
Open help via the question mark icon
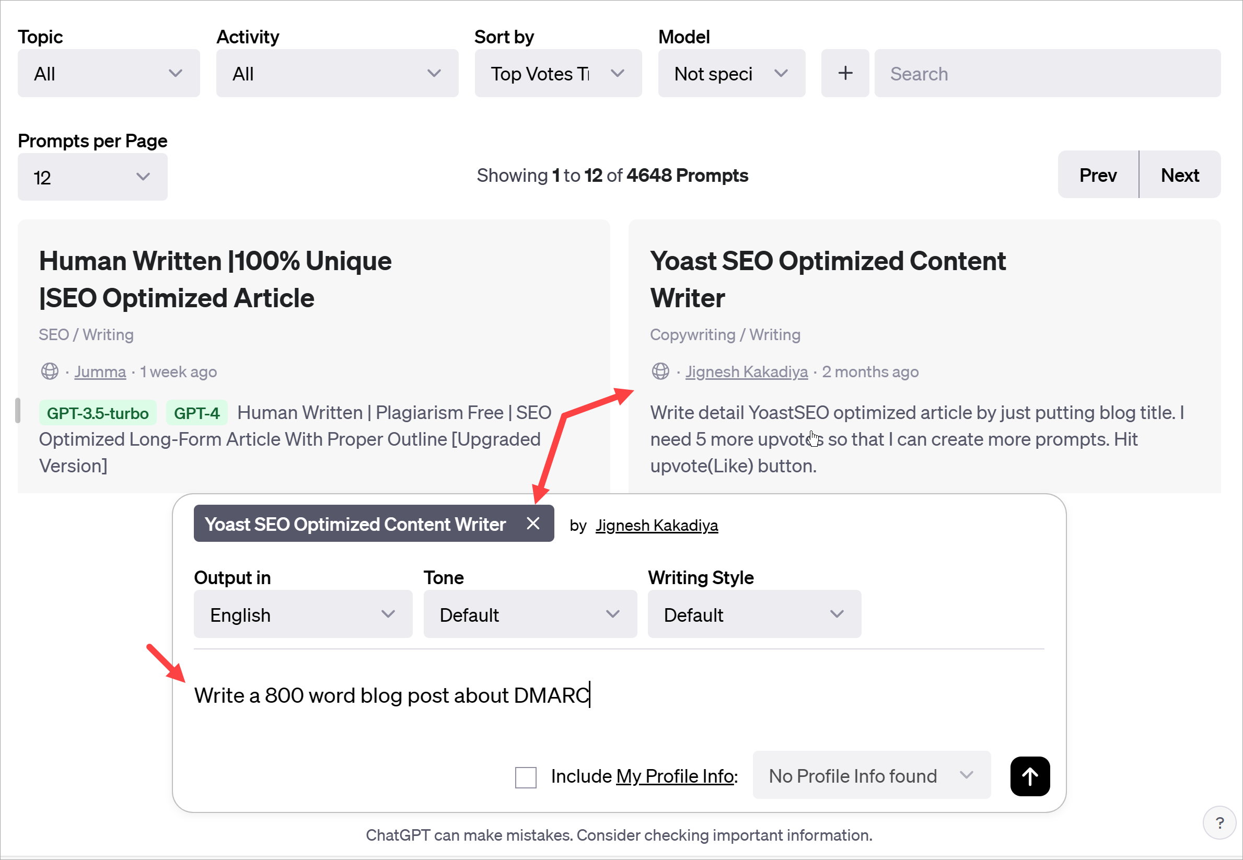click(x=1220, y=822)
